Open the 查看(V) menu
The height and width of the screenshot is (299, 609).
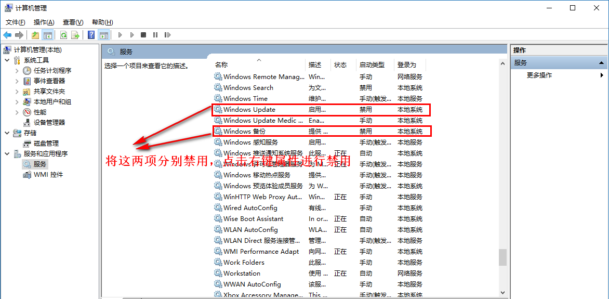tap(73, 22)
